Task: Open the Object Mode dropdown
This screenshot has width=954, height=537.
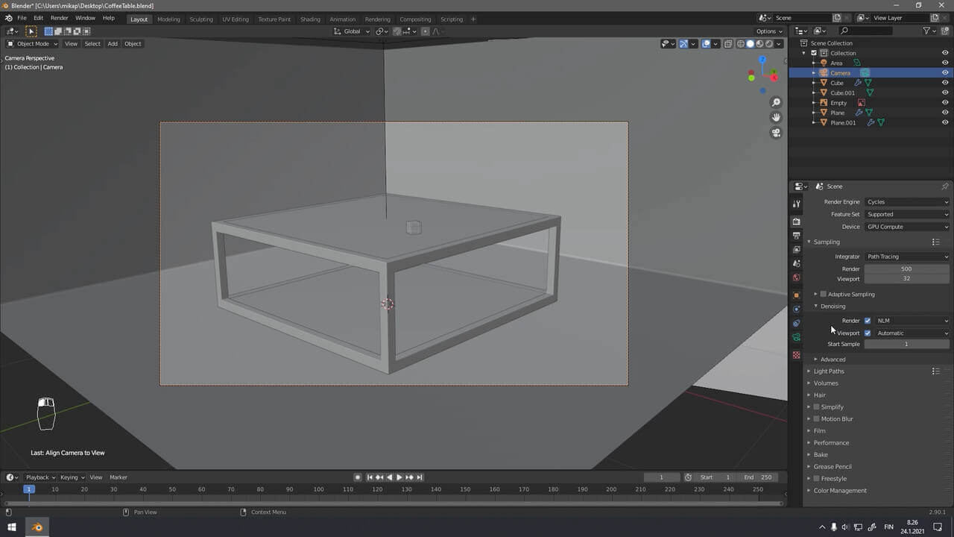Action: coord(32,43)
